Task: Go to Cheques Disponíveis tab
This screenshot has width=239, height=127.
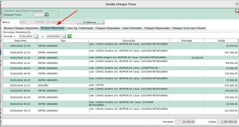Action: coord(108,28)
